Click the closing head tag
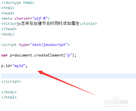Viewport: 136px width, 111px height. (x=9, y=29)
